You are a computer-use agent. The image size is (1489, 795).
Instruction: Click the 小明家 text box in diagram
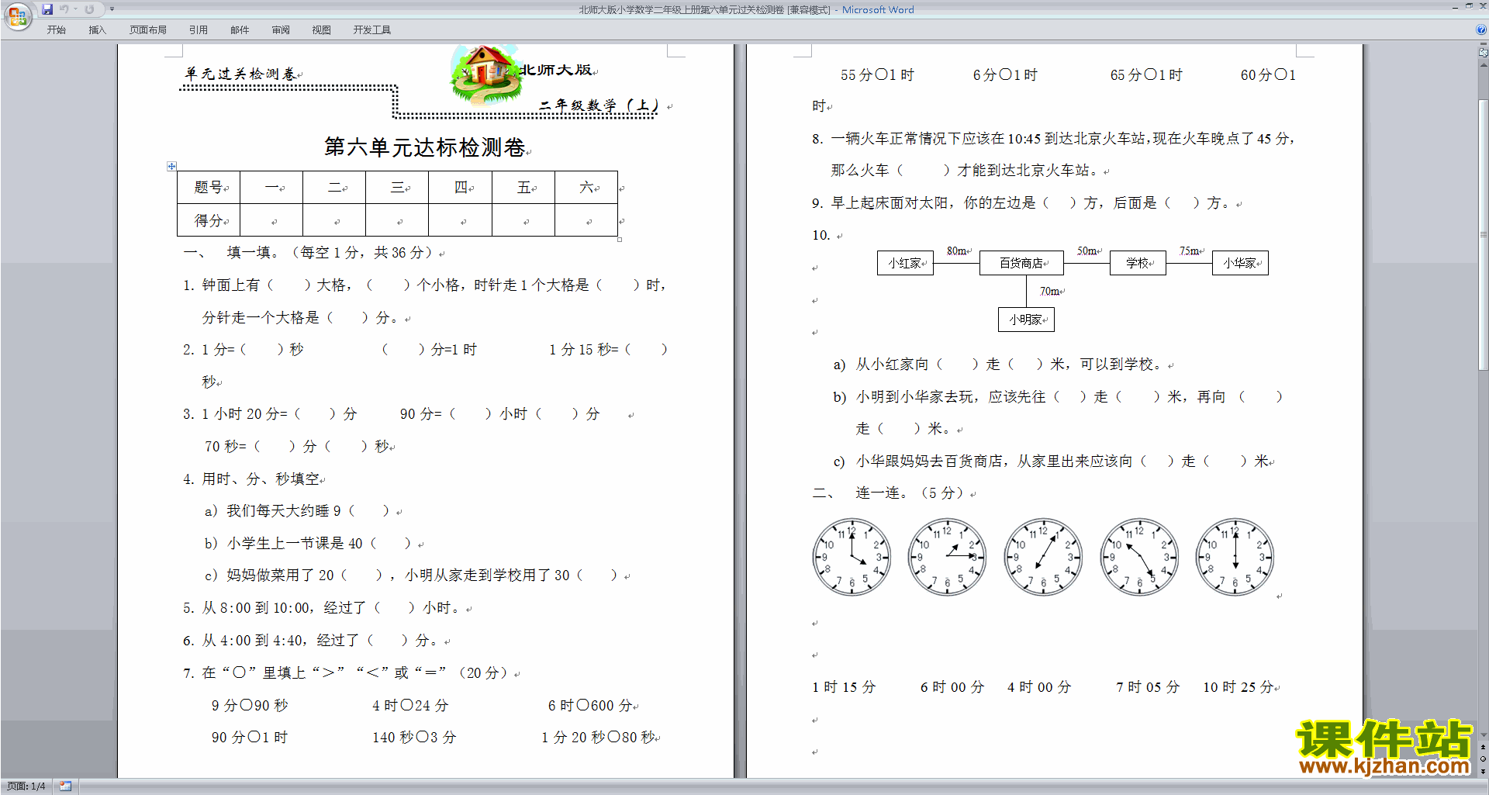[x=1026, y=320]
